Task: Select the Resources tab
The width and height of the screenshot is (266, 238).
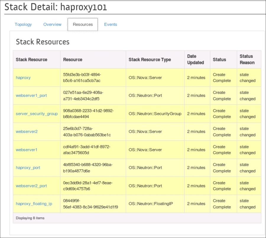Action: point(83,24)
